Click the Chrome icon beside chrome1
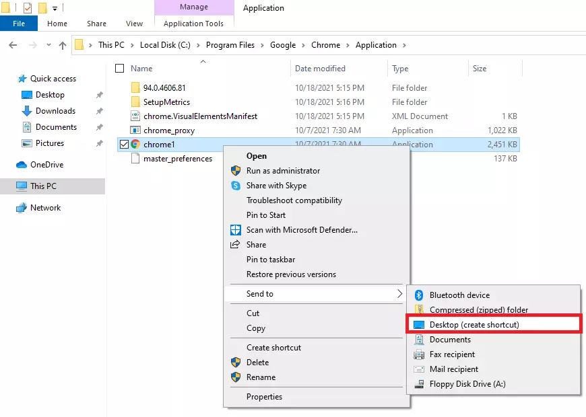Image resolution: width=586 pixels, height=417 pixels. coord(135,144)
